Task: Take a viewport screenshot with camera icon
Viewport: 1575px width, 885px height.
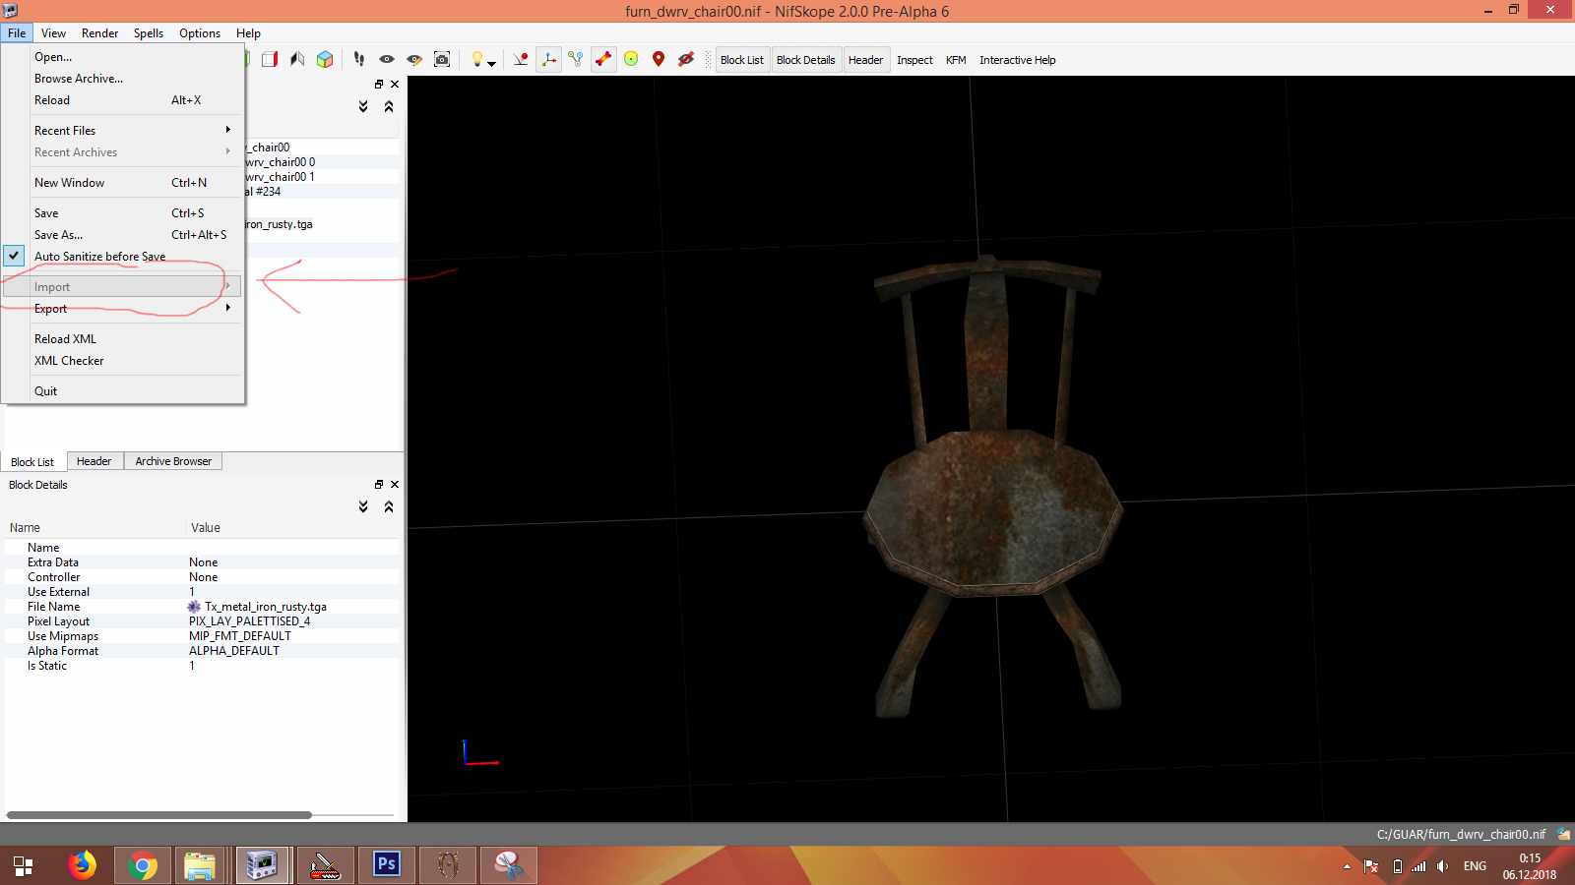Action: pyautogui.click(x=442, y=60)
